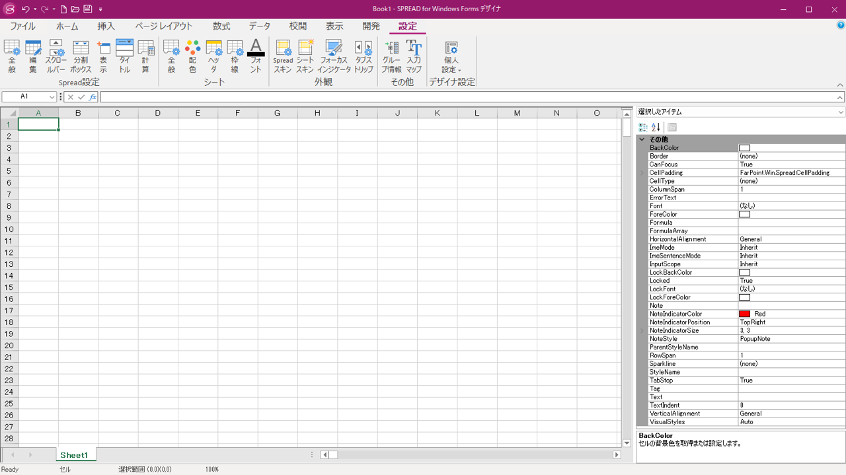Collapse the ribbon with the chevron
The height and width of the screenshot is (475, 846).
coord(840,85)
